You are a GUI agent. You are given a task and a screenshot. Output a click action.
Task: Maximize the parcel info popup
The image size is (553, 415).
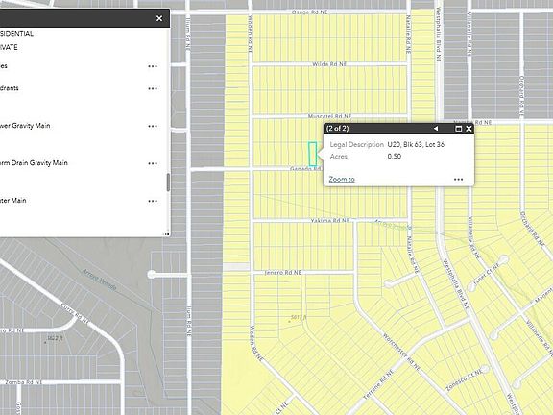[459, 129]
